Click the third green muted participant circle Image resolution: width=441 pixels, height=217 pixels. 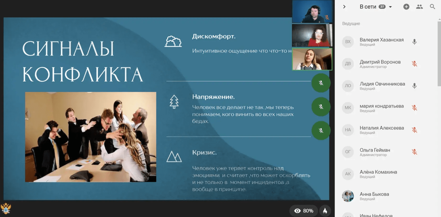pyautogui.click(x=321, y=130)
